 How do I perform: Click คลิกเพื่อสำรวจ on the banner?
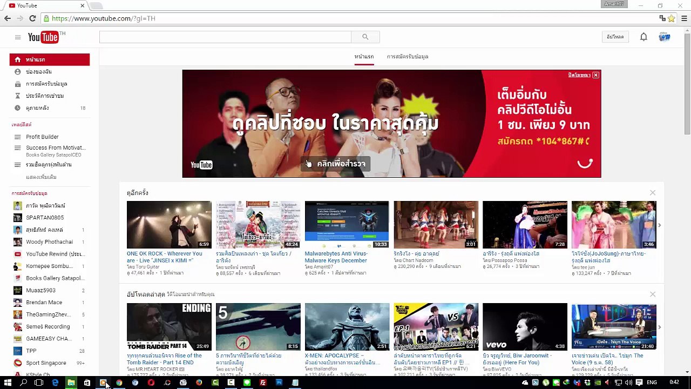pos(335,164)
